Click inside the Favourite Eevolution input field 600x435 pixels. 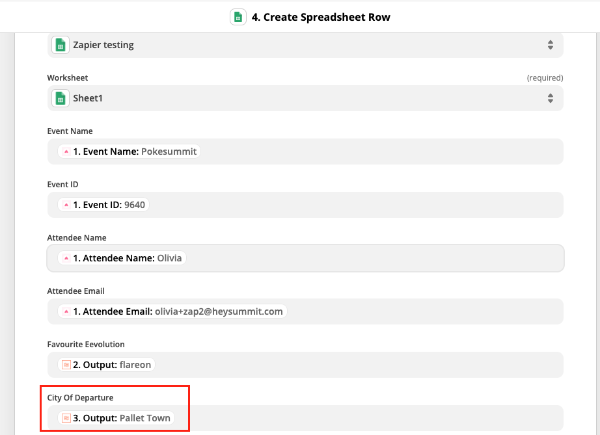pos(305,365)
